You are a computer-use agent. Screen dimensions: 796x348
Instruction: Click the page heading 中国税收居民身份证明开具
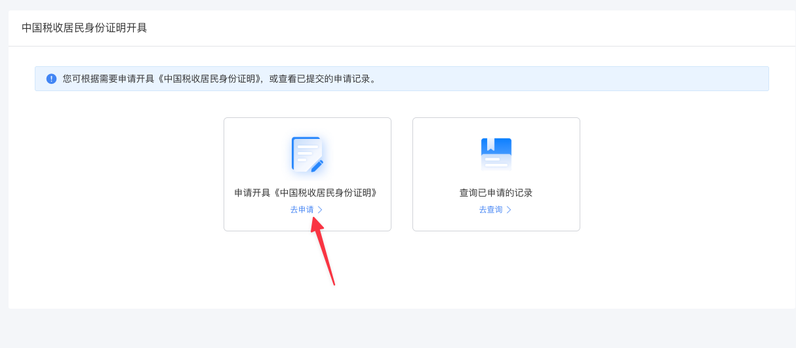pos(85,28)
